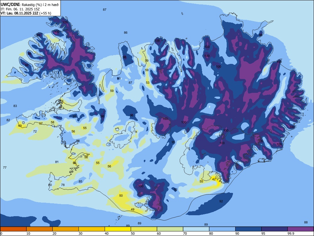
Task: Click the legend tick label '0'
Action: [1, 233]
